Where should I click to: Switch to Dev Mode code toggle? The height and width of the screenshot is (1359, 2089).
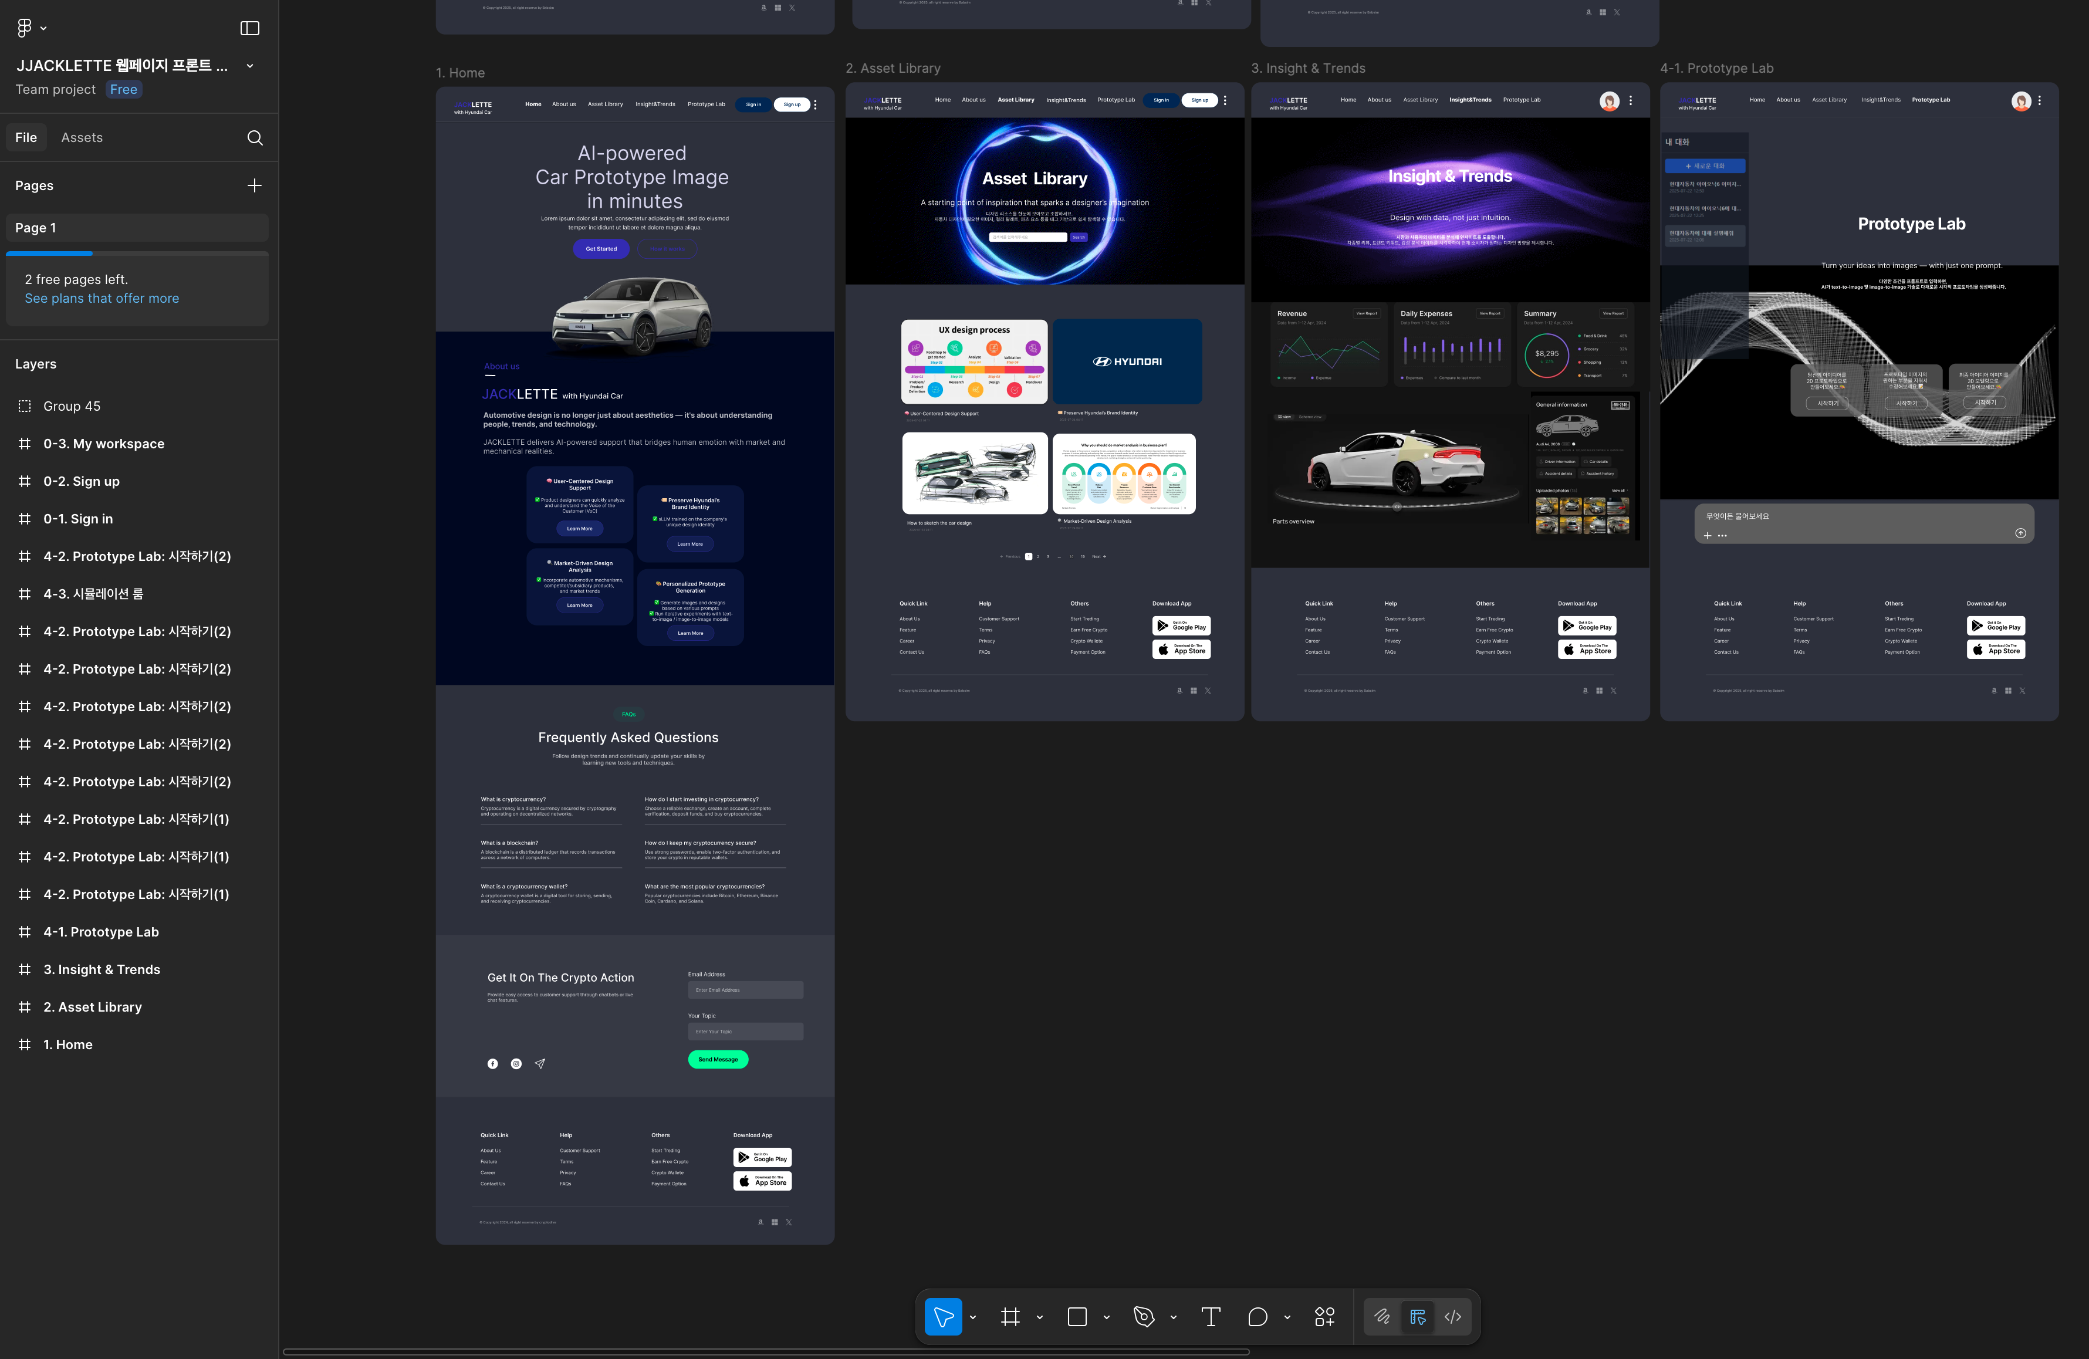(1453, 1317)
